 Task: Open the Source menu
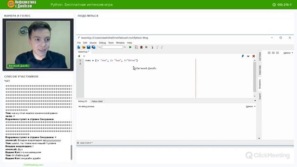(x=93, y=43)
